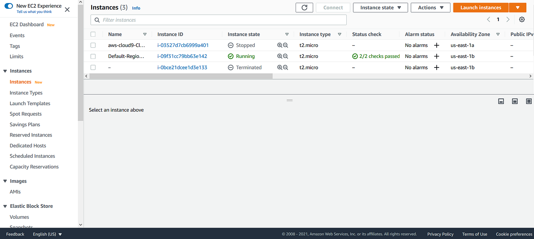Open the Actions dropdown
534x239 pixels.
[x=430, y=7]
